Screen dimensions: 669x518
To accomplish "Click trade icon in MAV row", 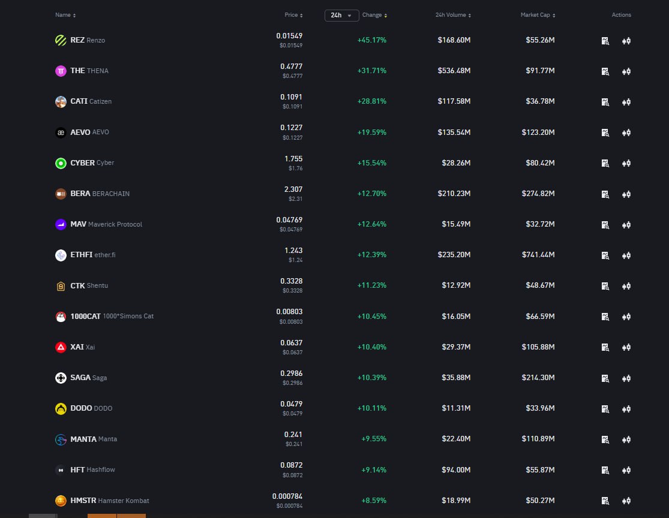I will click(x=626, y=225).
